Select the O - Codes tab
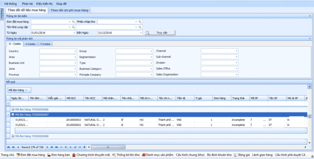 (x=15, y=44)
